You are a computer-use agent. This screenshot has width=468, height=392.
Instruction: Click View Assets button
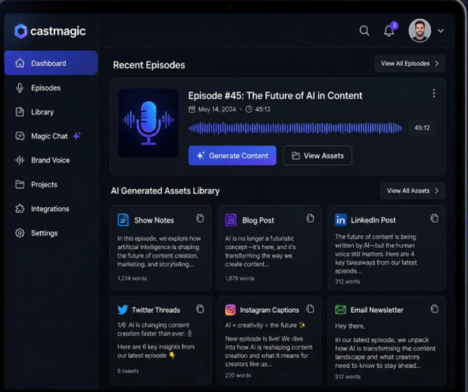318,156
